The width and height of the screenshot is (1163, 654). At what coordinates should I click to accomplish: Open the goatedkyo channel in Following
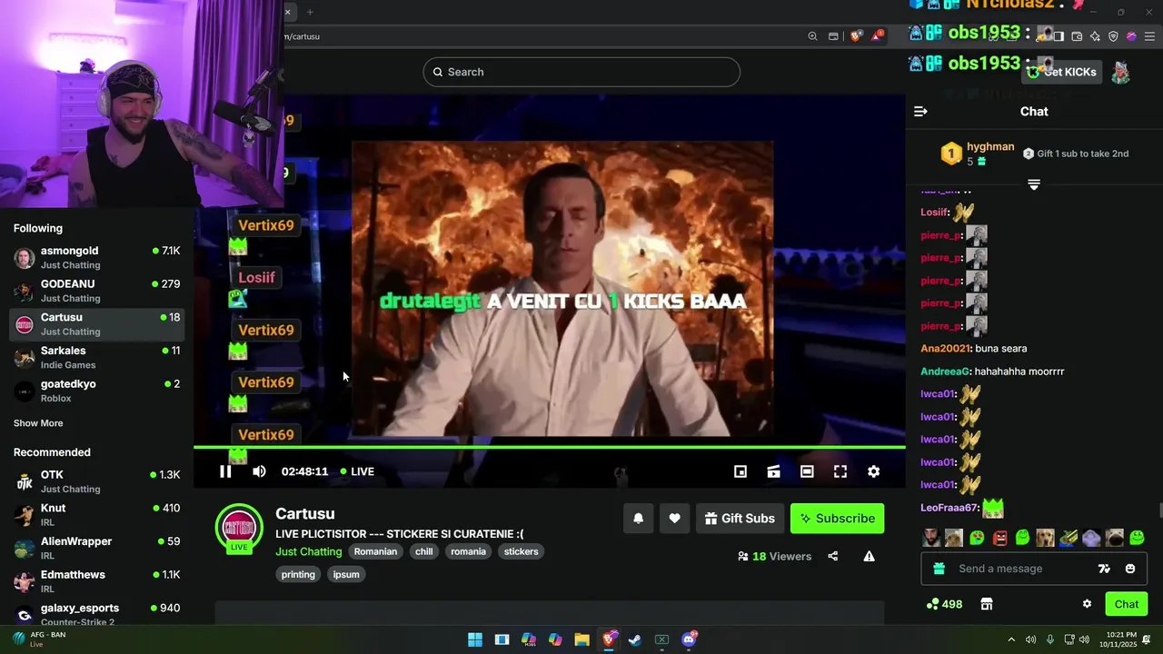coord(96,391)
